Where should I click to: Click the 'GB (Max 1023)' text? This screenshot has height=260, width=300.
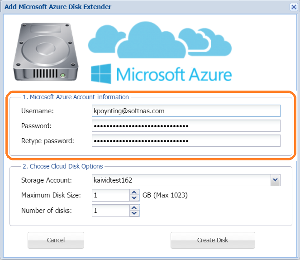point(165,195)
